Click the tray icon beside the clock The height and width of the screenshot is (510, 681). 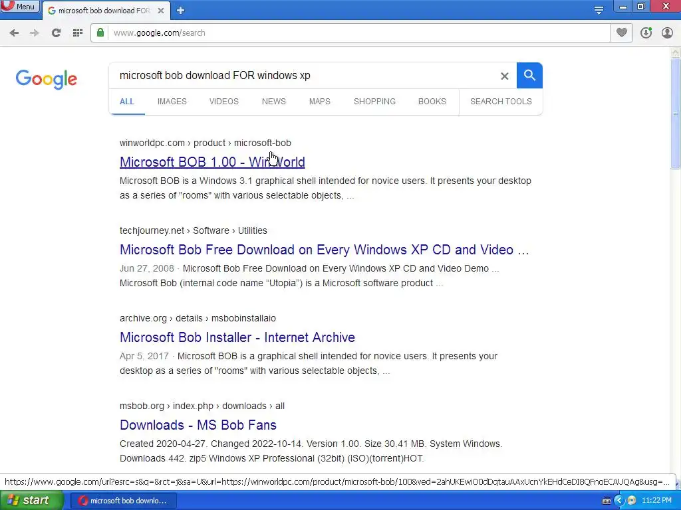(x=632, y=501)
